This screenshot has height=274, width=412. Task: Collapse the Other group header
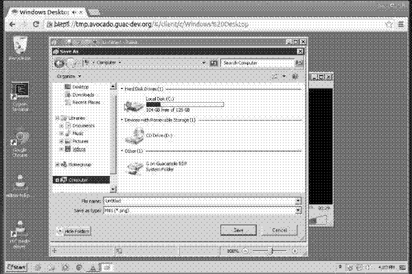(122, 151)
